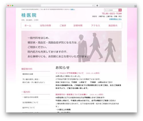The width and height of the screenshot is (143, 121).
Task: Click the 桂医院 site logo
Action: pyautogui.click(x=29, y=15)
